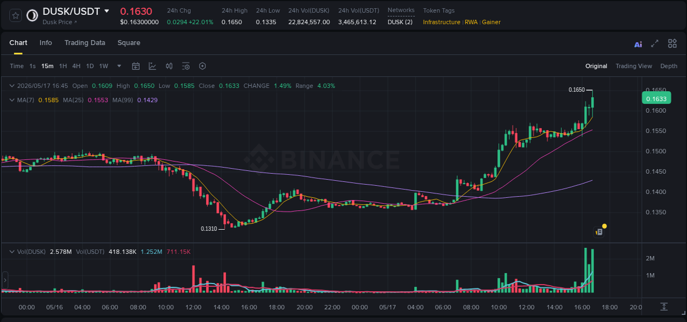
Task: Select the 1s interval
Action: [x=32, y=66]
